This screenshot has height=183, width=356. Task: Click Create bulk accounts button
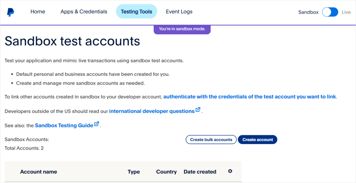pyautogui.click(x=211, y=140)
